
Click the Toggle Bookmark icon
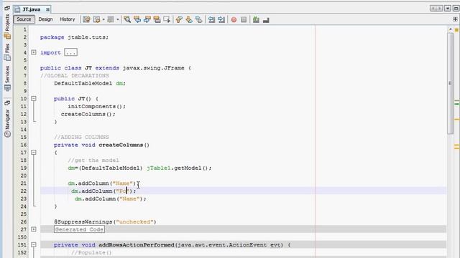point(199,19)
